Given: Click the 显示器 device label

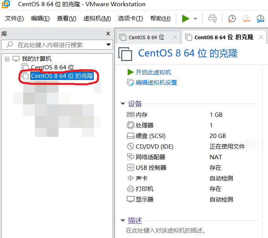Looking at the screenshot, I should (145, 200).
